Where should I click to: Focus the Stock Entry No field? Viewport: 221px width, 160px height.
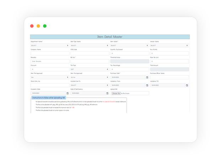(x=50, y=85)
